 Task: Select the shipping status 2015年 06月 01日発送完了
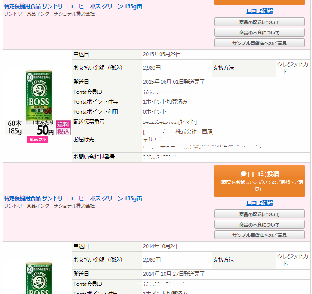(x=174, y=82)
